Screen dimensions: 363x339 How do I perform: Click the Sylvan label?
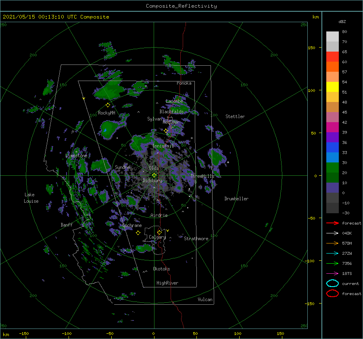tap(155, 119)
